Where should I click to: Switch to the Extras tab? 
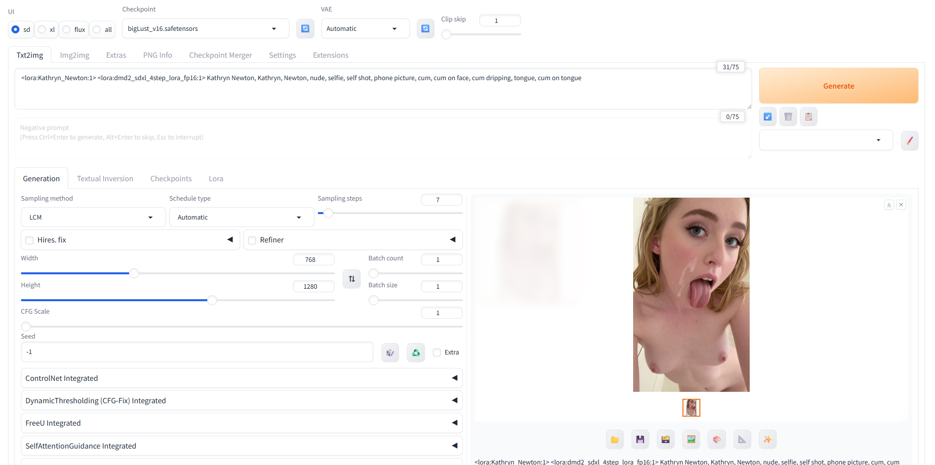tap(116, 55)
